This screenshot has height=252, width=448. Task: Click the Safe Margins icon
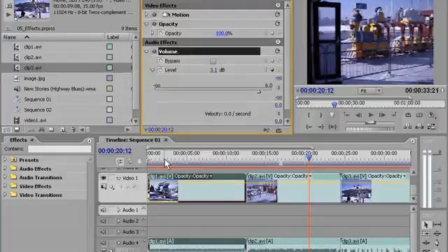pyautogui.click(x=419, y=115)
